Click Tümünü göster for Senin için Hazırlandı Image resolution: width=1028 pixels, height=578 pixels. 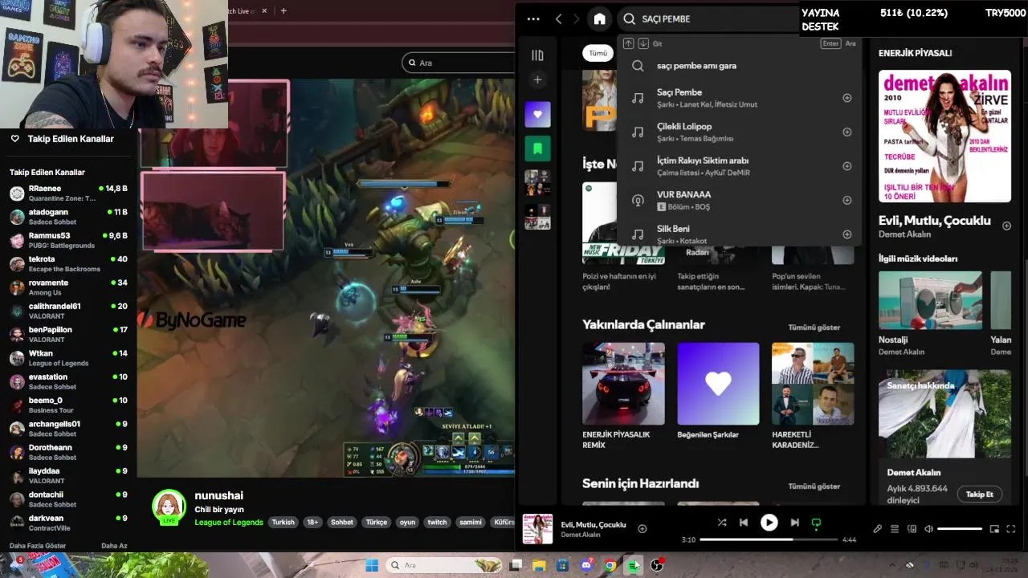click(x=814, y=486)
